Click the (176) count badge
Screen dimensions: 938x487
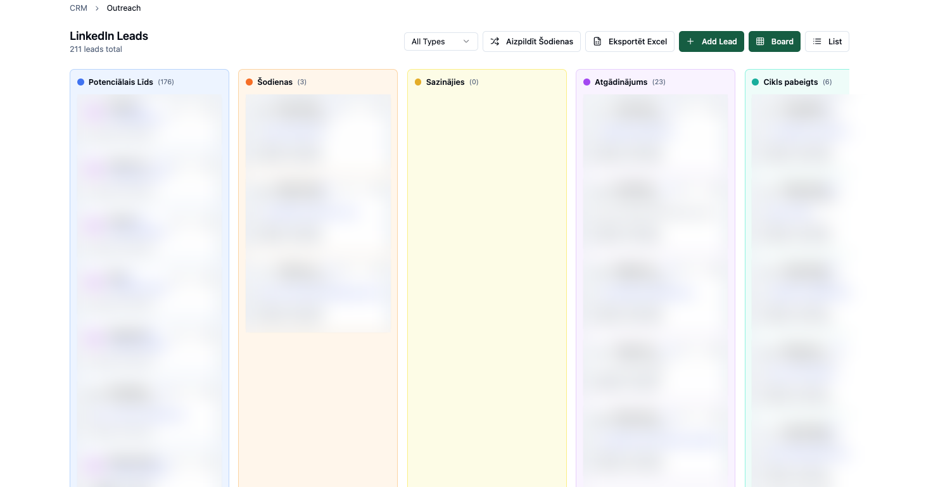pyautogui.click(x=166, y=82)
